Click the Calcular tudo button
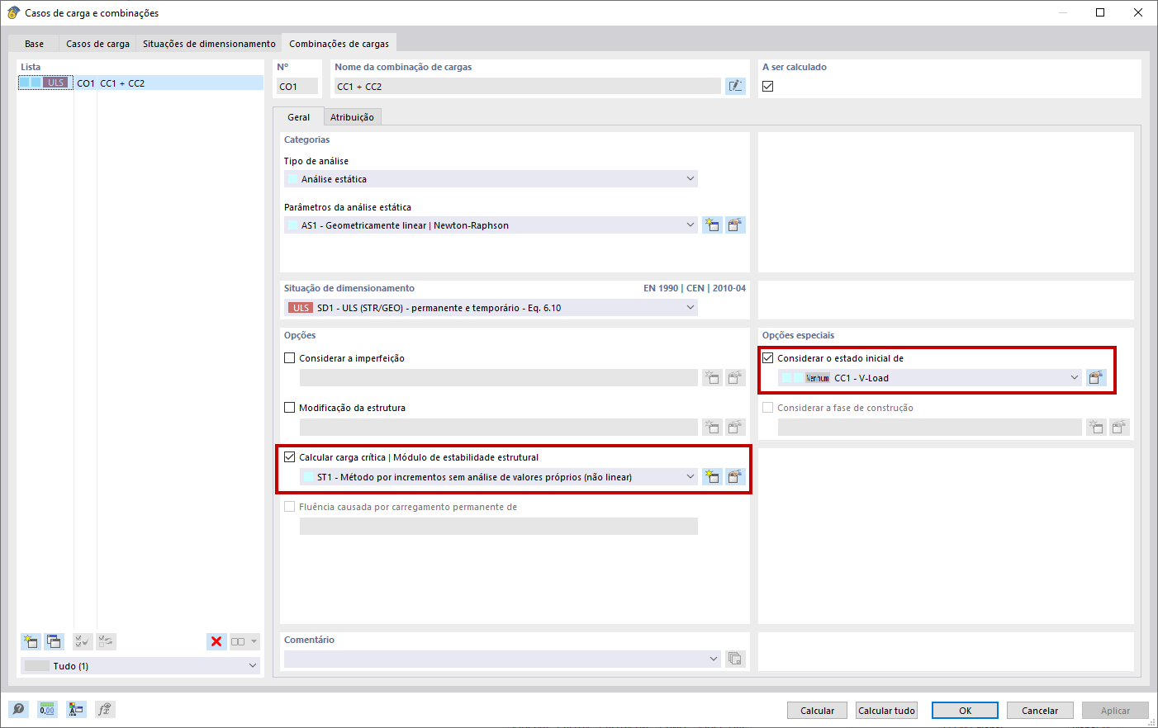The image size is (1158, 728). coord(885,710)
